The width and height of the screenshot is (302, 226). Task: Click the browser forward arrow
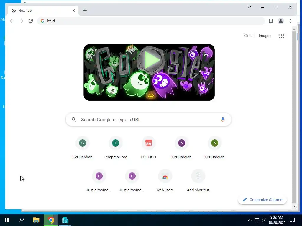click(21, 21)
